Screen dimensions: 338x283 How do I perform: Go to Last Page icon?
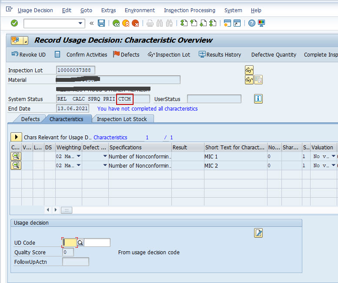[x=213, y=23]
